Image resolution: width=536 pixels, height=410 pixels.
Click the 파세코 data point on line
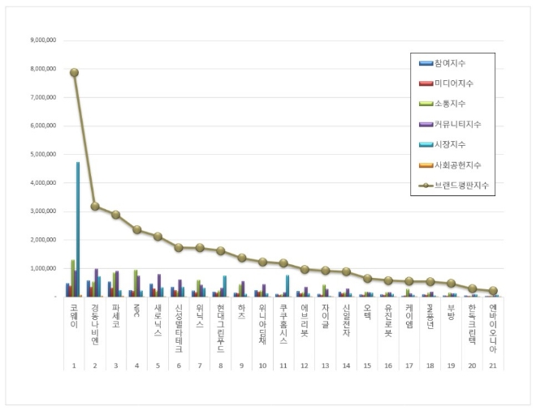[116, 215]
